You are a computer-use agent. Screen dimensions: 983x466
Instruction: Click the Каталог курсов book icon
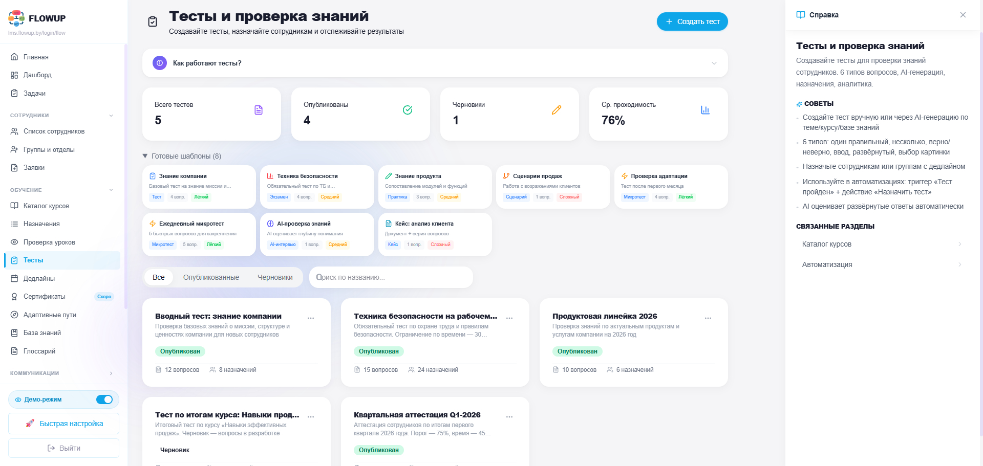pyautogui.click(x=14, y=206)
